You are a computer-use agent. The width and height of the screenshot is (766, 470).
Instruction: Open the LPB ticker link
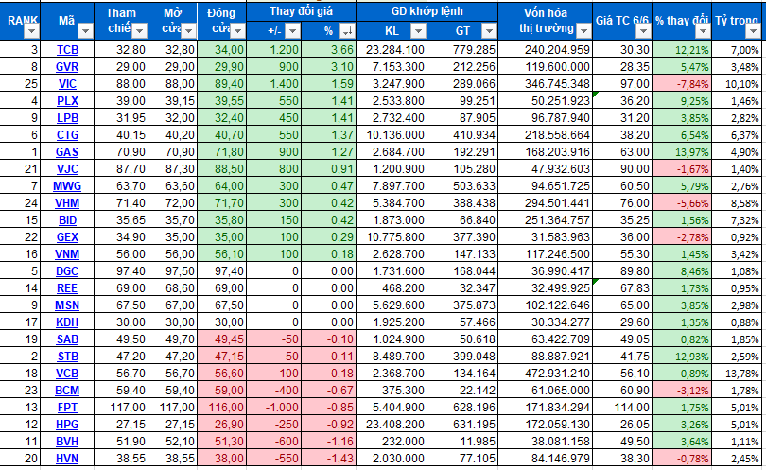67,118
